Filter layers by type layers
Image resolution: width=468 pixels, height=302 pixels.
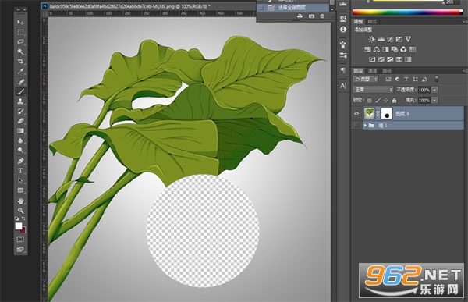pos(406,79)
